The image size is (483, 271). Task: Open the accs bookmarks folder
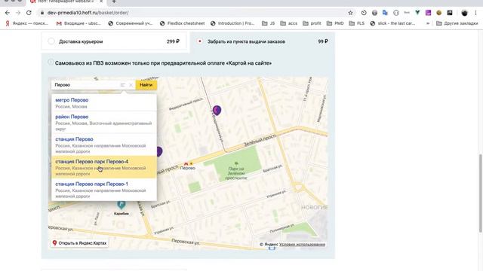[x=289, y=23]
